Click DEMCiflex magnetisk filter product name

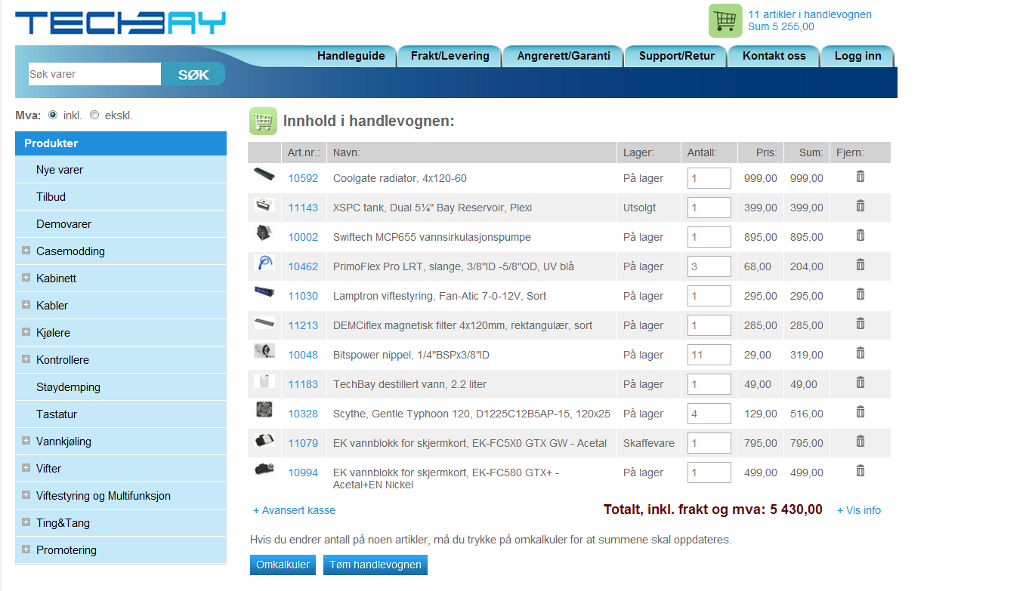pos(462,325)
